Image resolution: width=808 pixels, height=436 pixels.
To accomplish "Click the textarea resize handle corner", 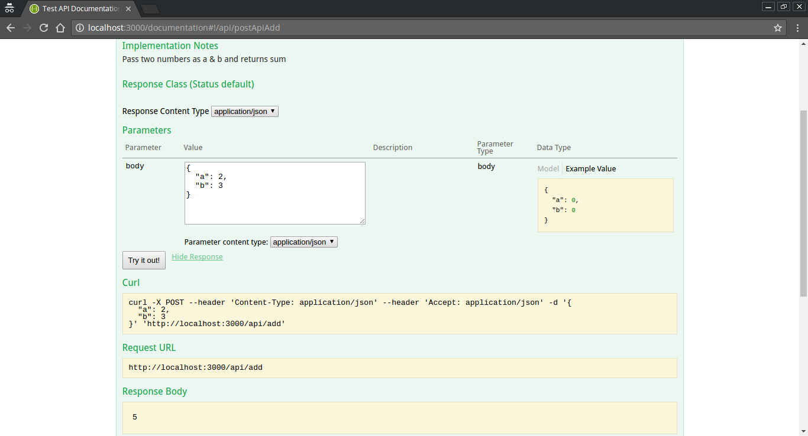I will pyautogui.click(x=363, y=222).
